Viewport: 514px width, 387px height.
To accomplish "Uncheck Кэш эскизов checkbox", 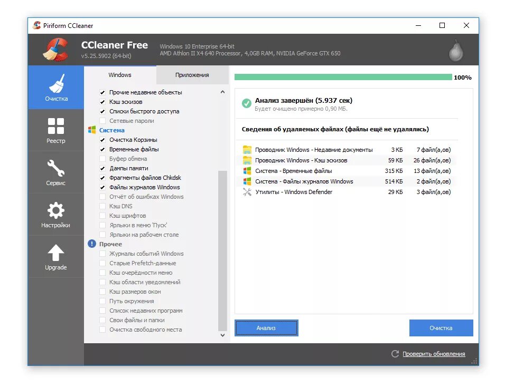I will tap(102, 102).
